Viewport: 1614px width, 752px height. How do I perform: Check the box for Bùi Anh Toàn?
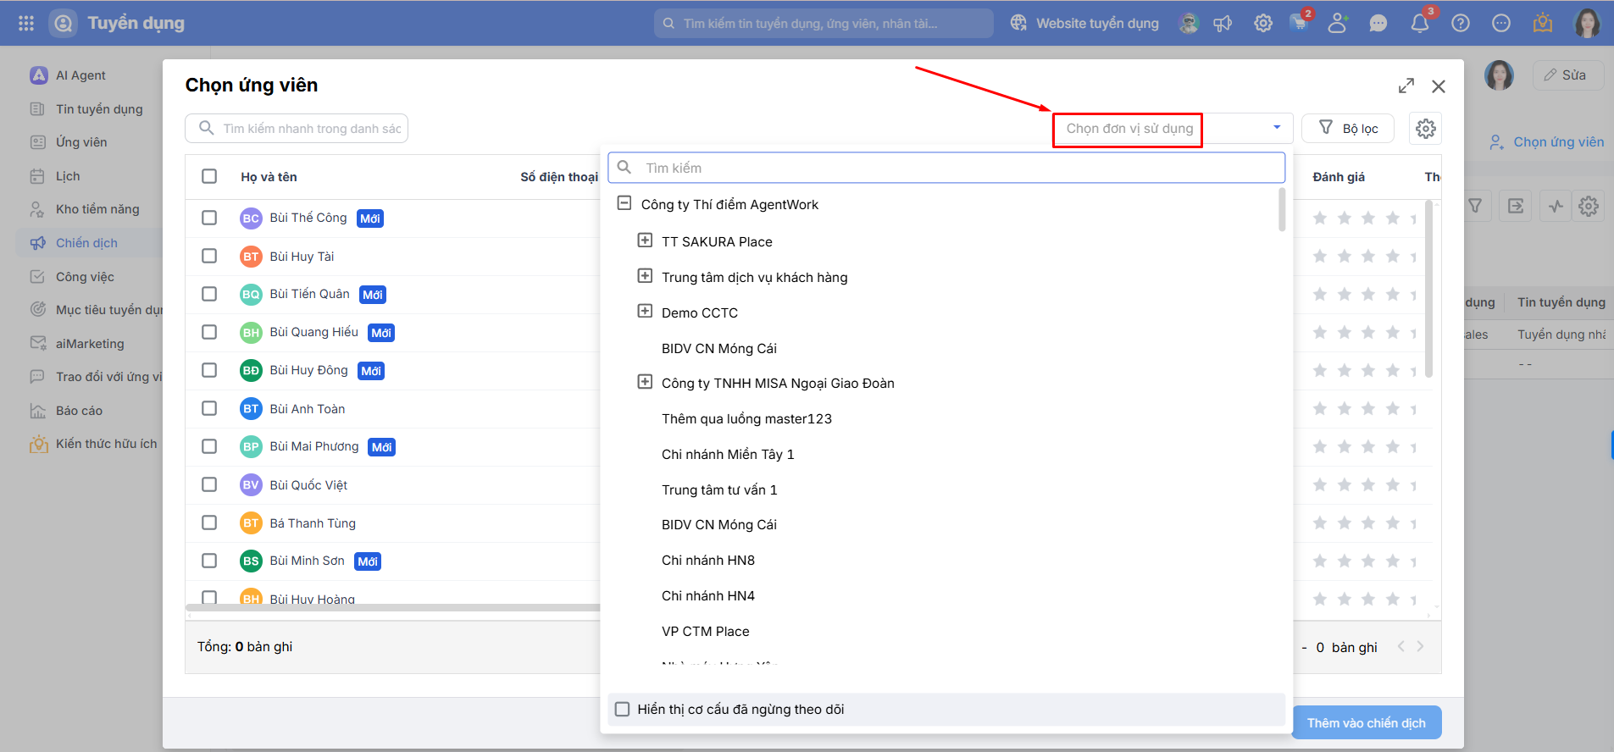point(209,408)
